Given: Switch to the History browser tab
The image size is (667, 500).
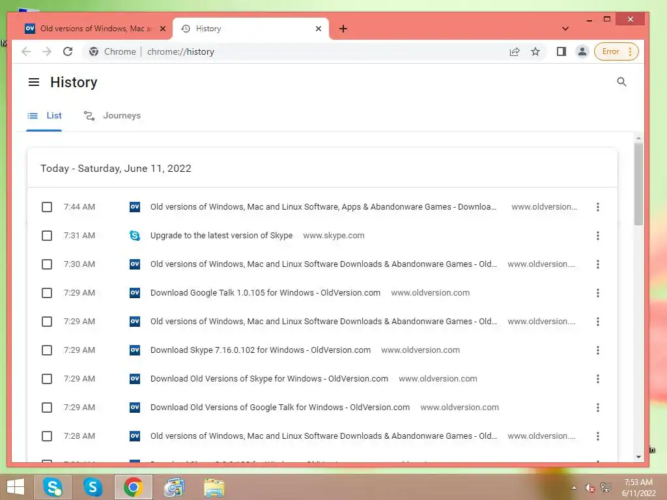Looking at the screenshot, I should pyautogui.click(x=251, y=29).
